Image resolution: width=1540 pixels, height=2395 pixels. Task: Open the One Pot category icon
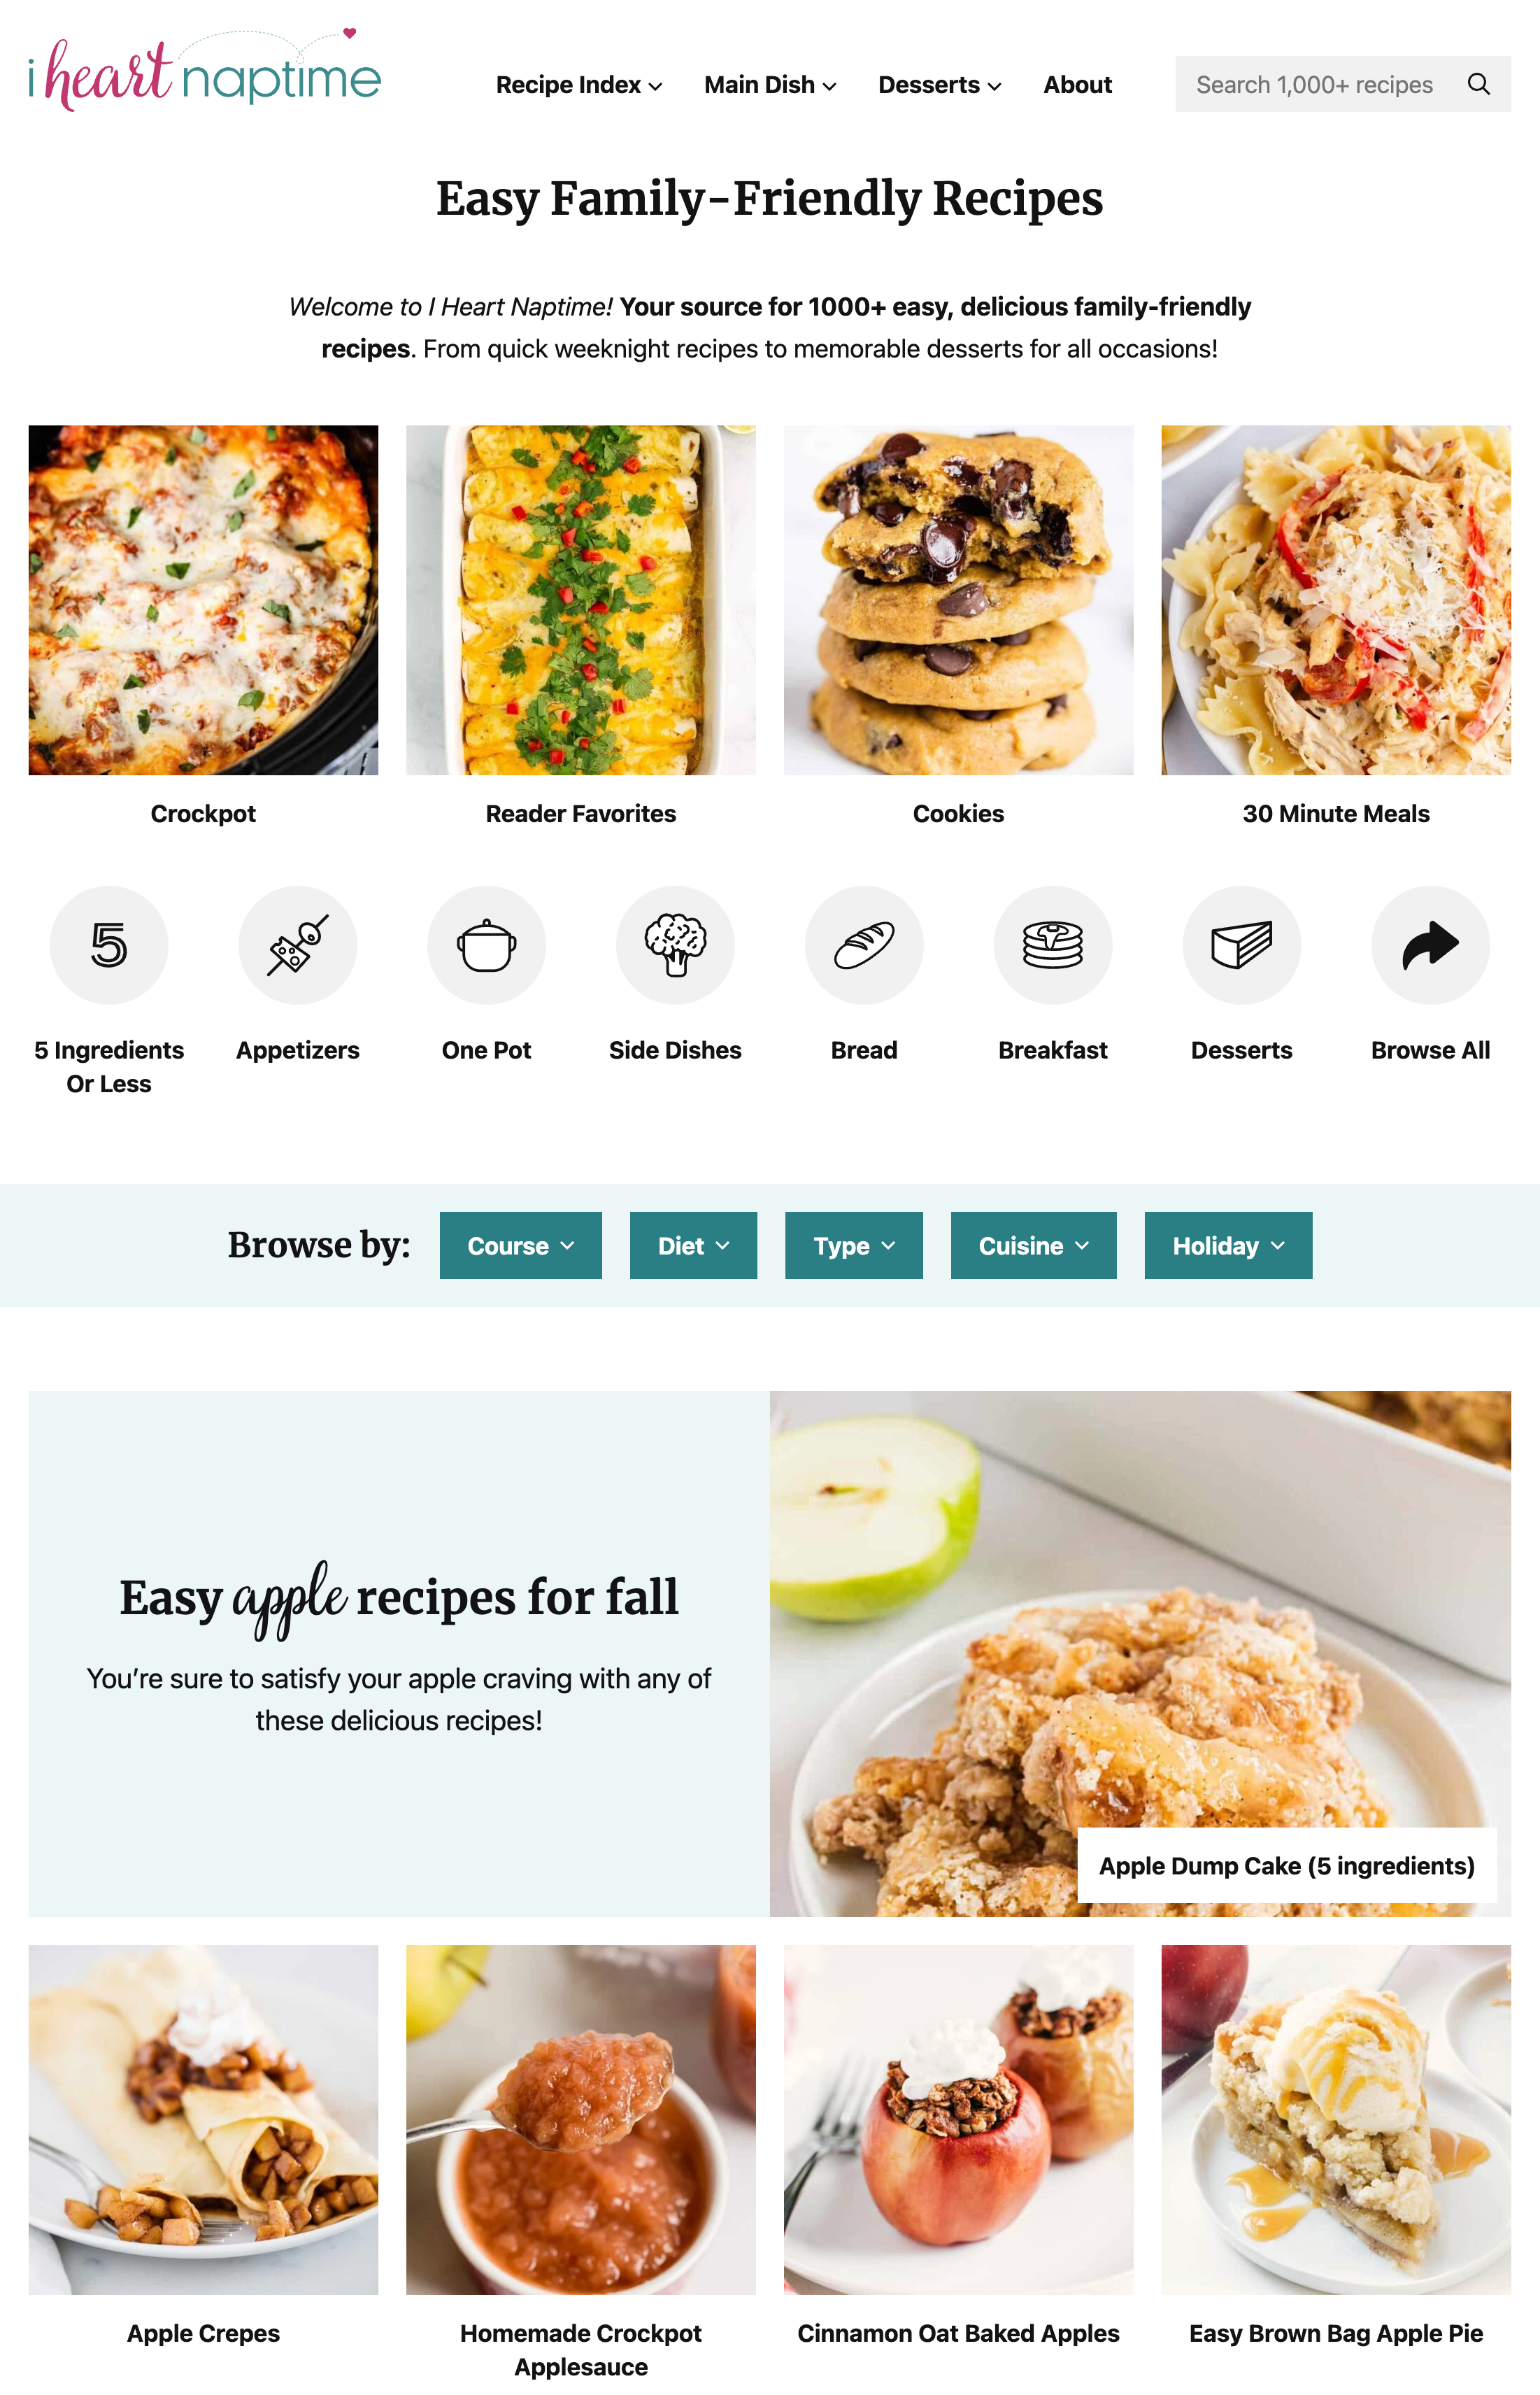point(487,945)
